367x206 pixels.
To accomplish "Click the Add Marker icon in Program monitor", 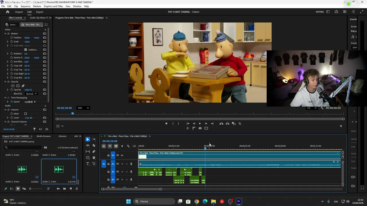I will click(x=166, y=124).
